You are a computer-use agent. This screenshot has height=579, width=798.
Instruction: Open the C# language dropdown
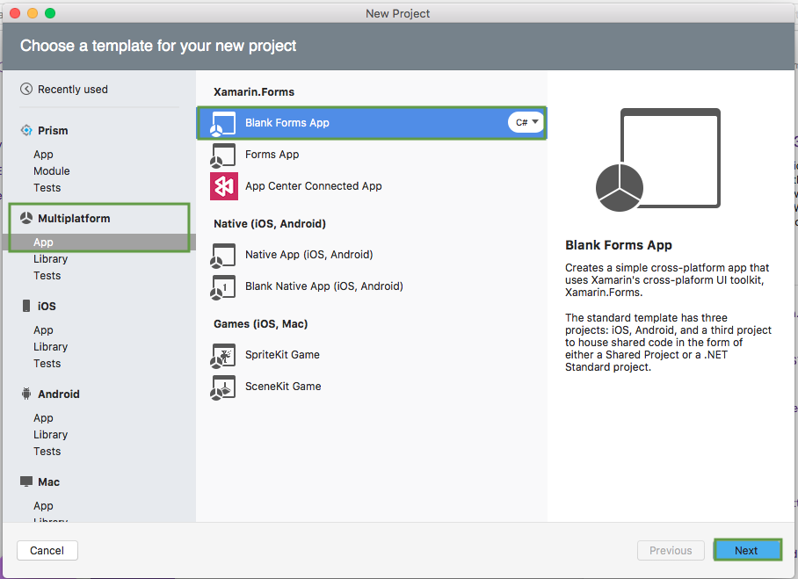[x=526, y=122]
